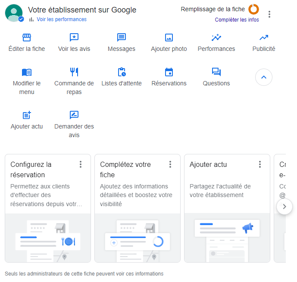Click the Complétez votre fiche card title
This screenshot has width=297, height=282.
pos(125,169)
